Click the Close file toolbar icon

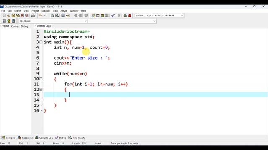click(x=22, y=15)
